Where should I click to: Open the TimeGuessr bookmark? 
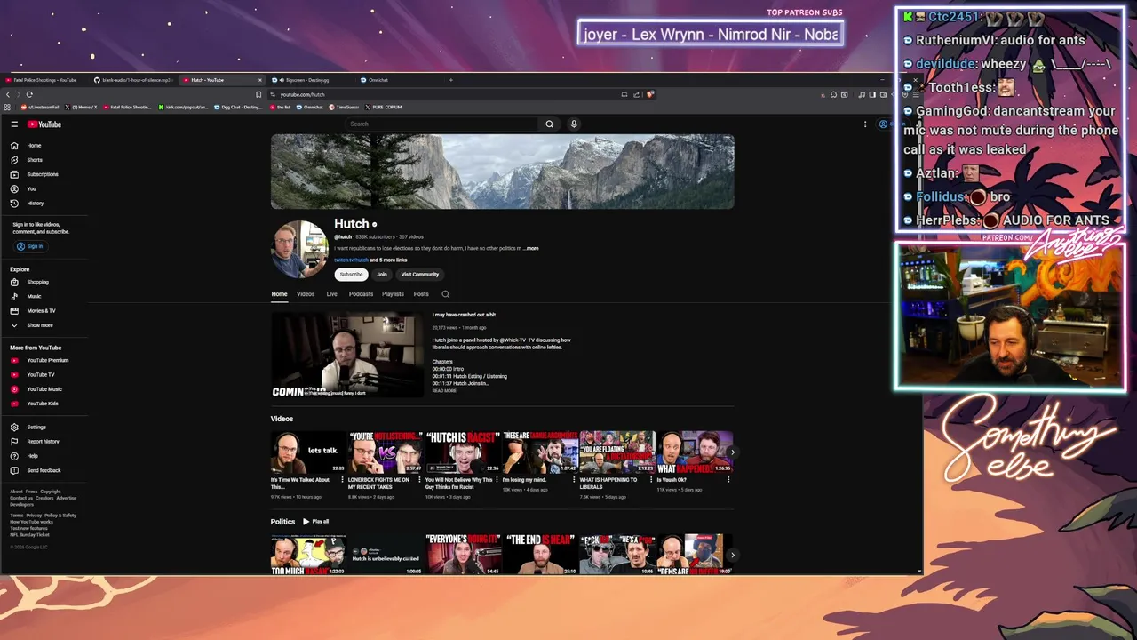point(344,107)
